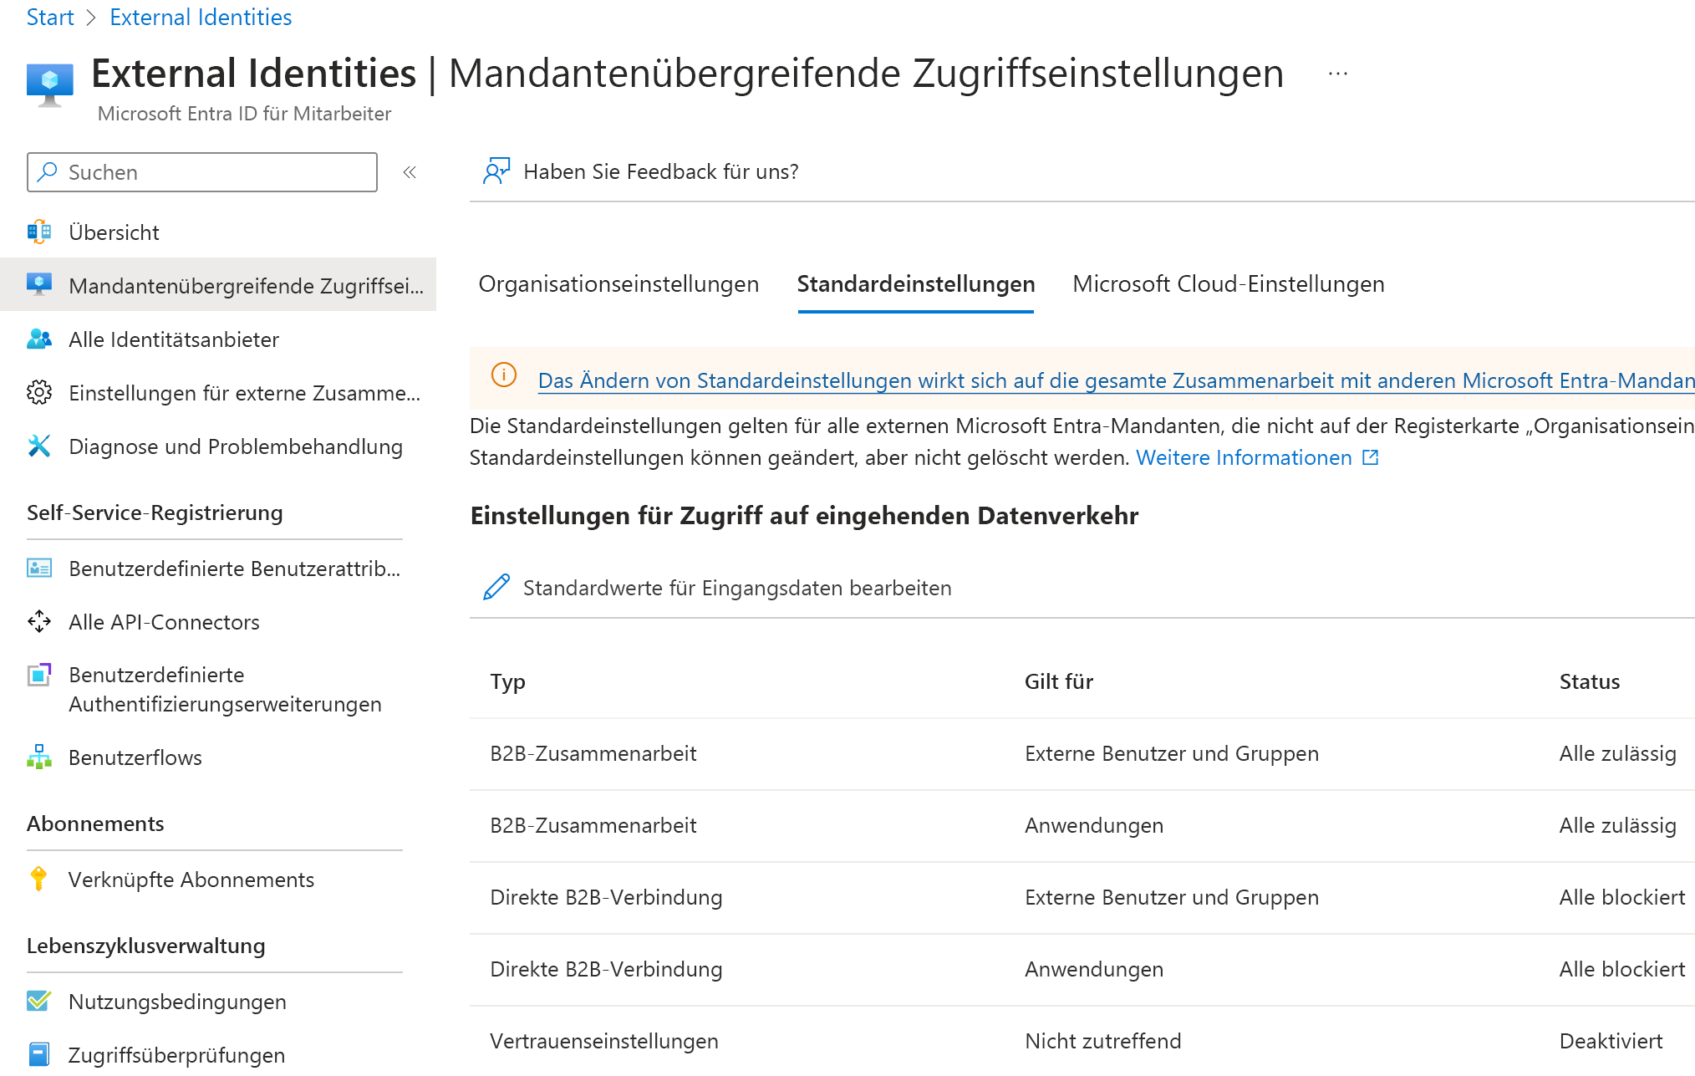
Task: Open Weitere Informationen link
Action: pyautogui.click(x=1244, y=457)
